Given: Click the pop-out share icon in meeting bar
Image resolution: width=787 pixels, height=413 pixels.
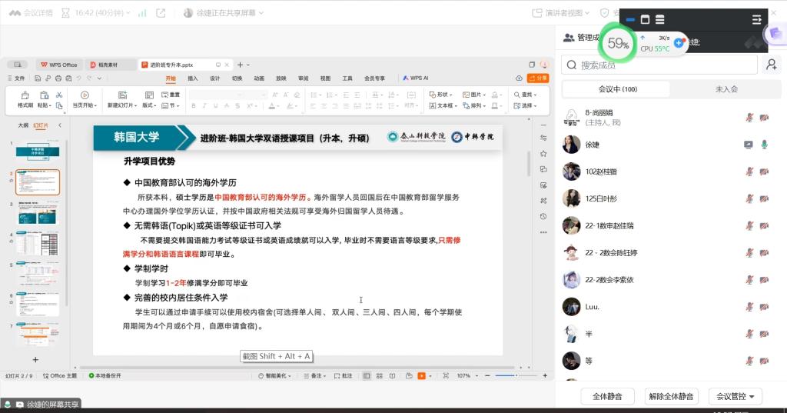Looking at the screenshot, I should point(161,13).
